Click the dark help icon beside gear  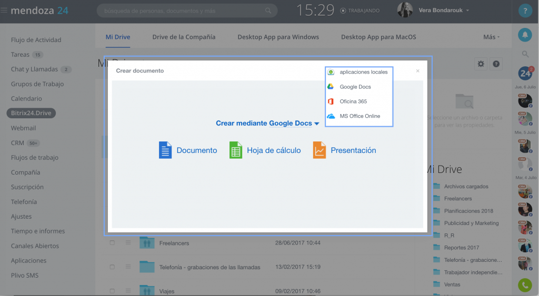click(x=496, y=64)
